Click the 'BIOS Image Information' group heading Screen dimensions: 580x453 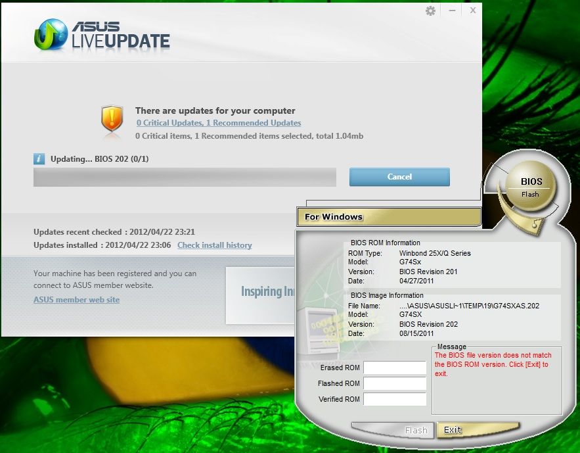tap(387, 295)
